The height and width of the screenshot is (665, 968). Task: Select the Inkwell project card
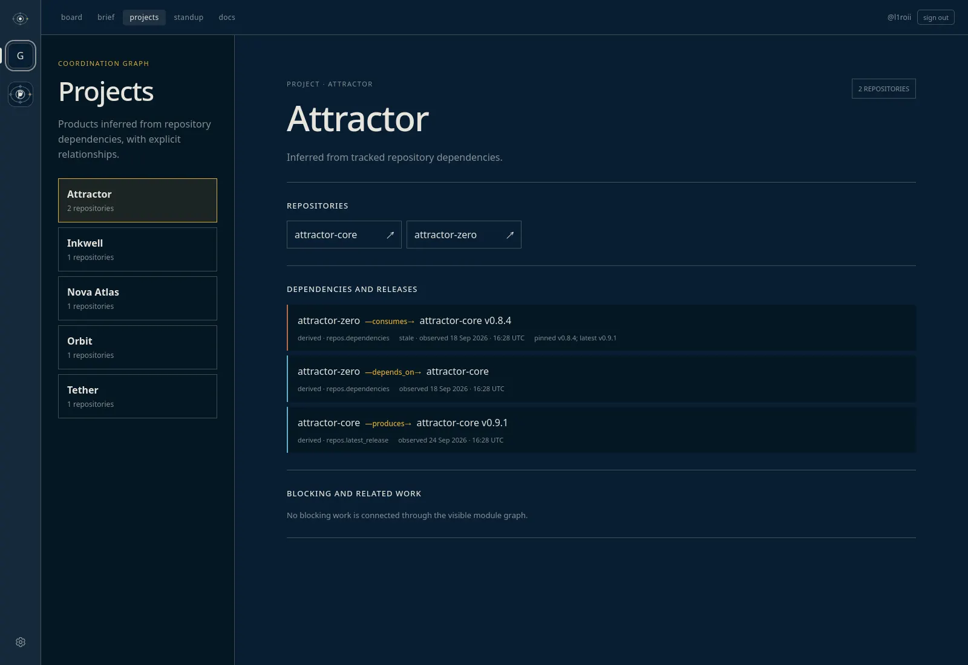[137, 249]
